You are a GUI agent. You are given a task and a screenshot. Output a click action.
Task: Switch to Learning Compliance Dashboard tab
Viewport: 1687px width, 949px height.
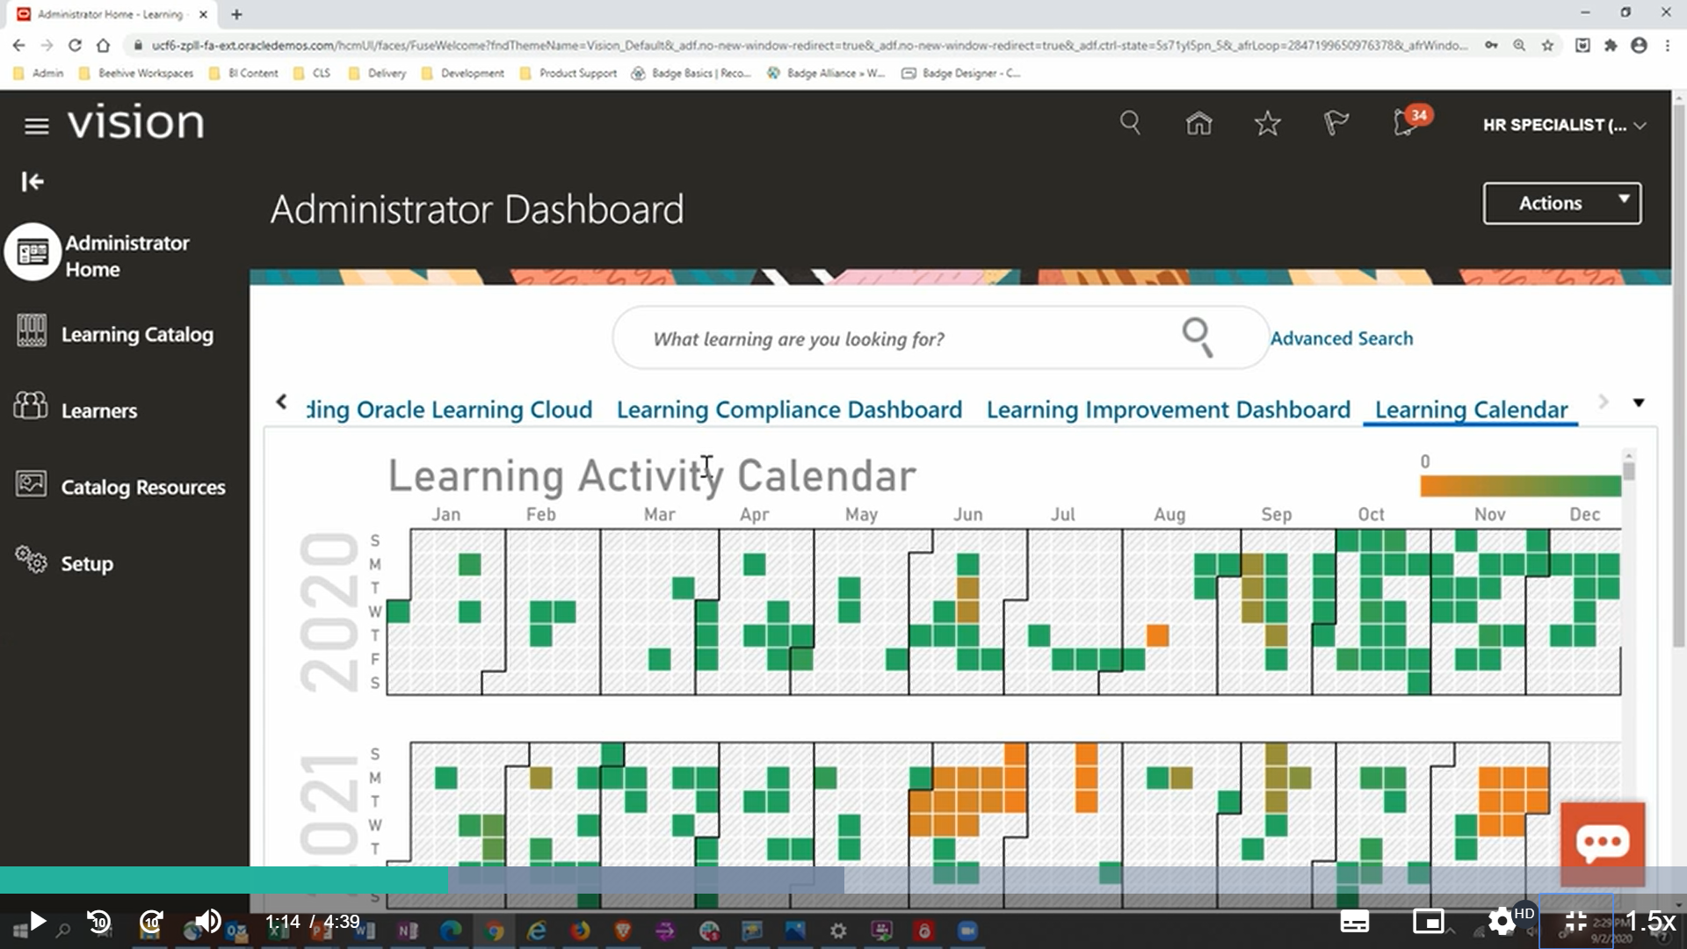[788, 409]
